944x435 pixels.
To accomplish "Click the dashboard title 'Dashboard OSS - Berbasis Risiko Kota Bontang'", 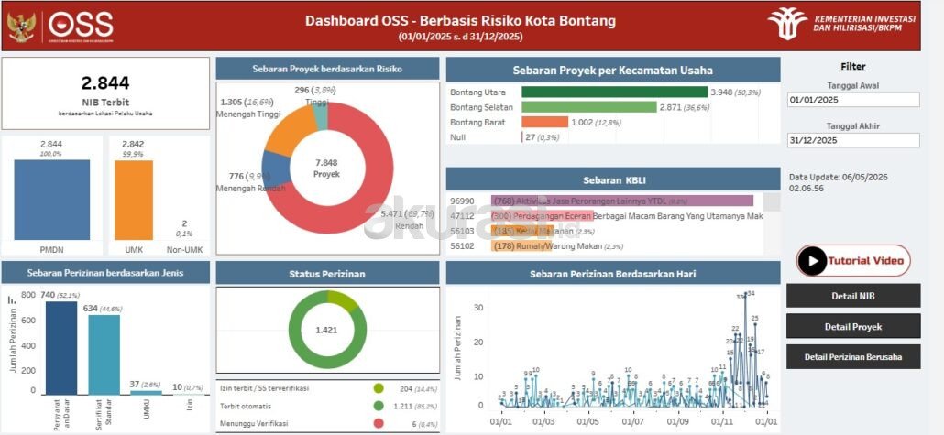I will click(461, 21).
